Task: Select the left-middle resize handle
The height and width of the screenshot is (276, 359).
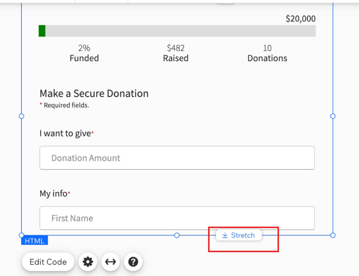Action: pos(21,116)
